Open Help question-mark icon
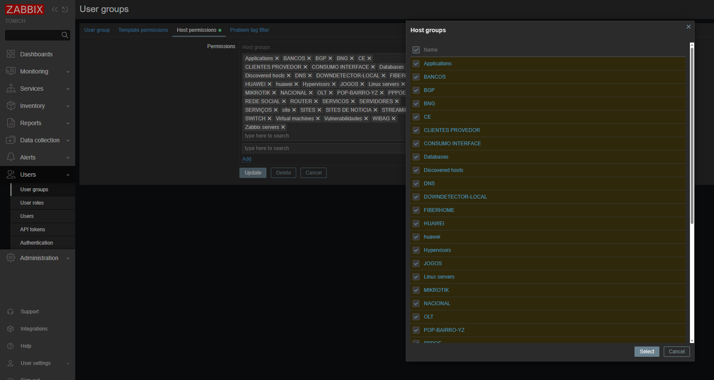714x380 pixels. (10, 346)
